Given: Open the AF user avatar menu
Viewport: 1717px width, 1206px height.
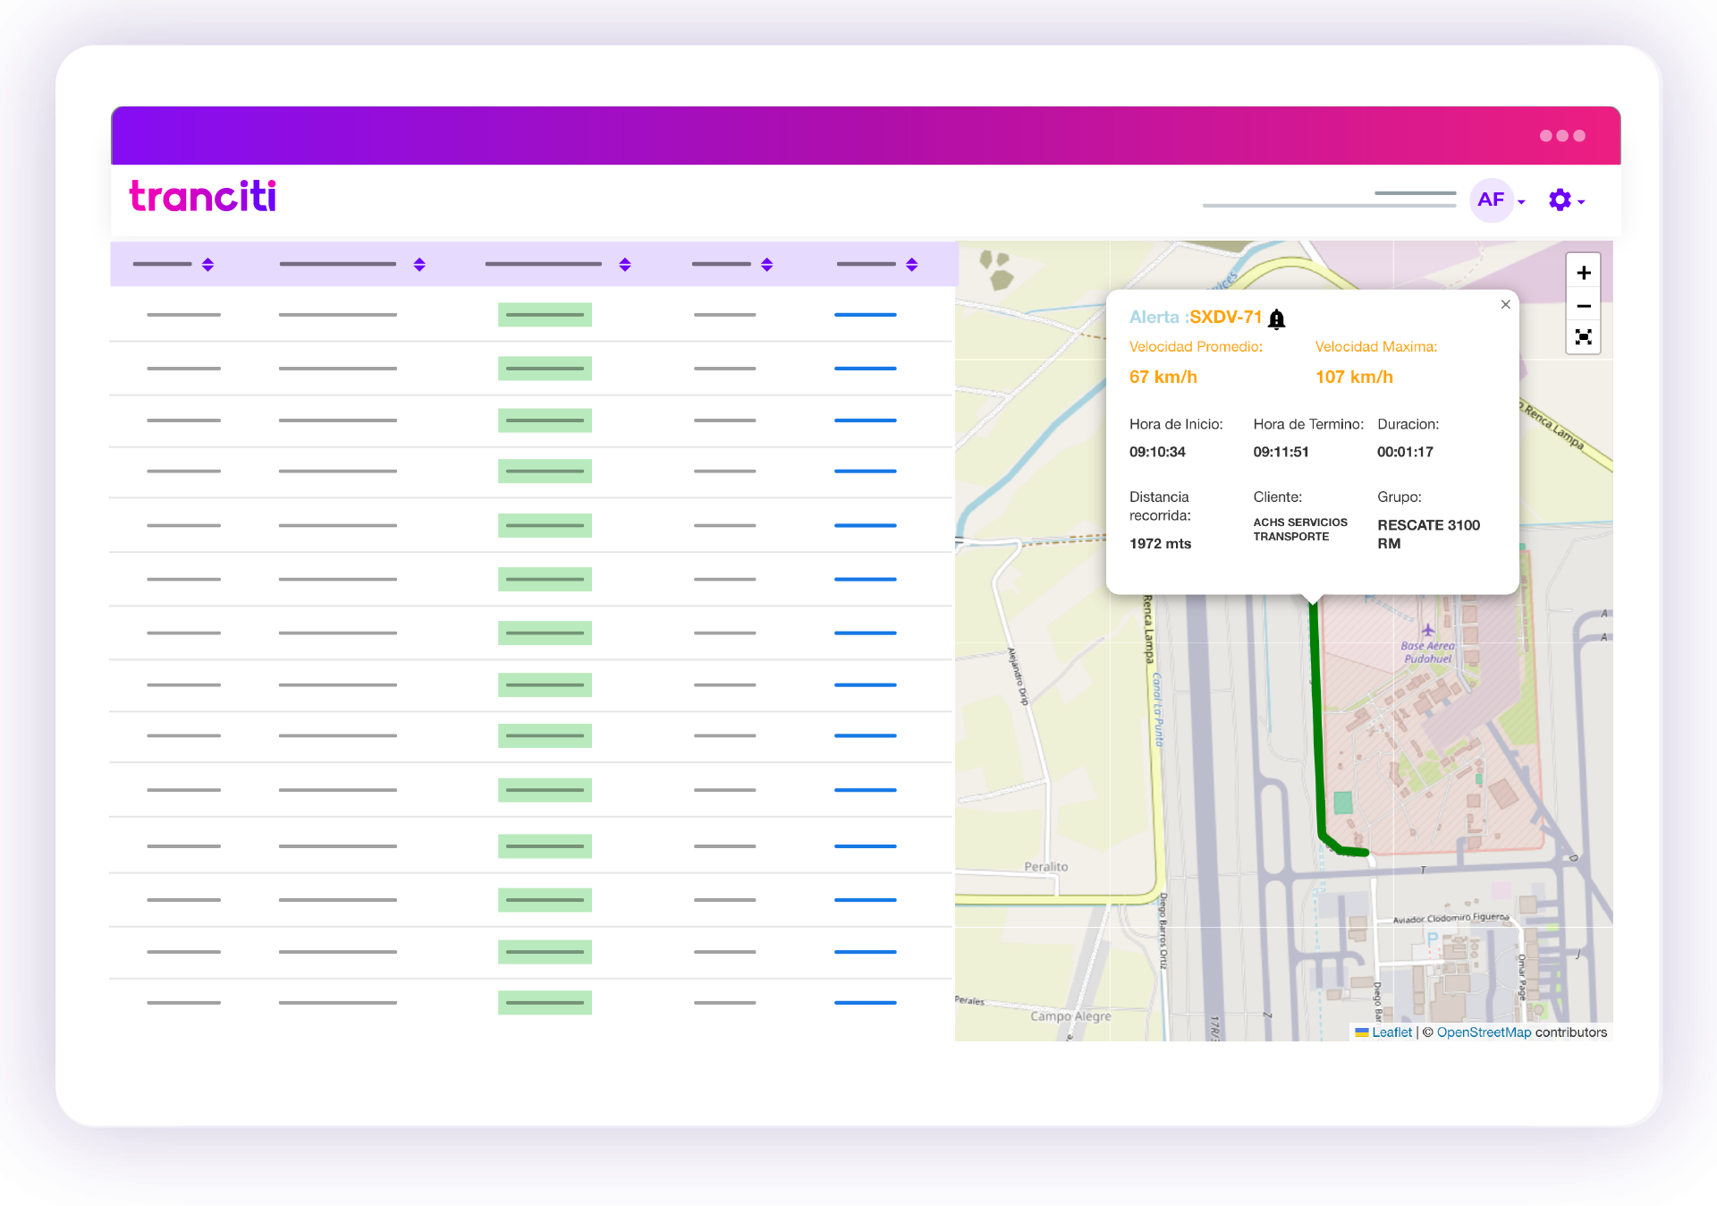Looking at the screenshot, I should click(x=1491, y=200).
